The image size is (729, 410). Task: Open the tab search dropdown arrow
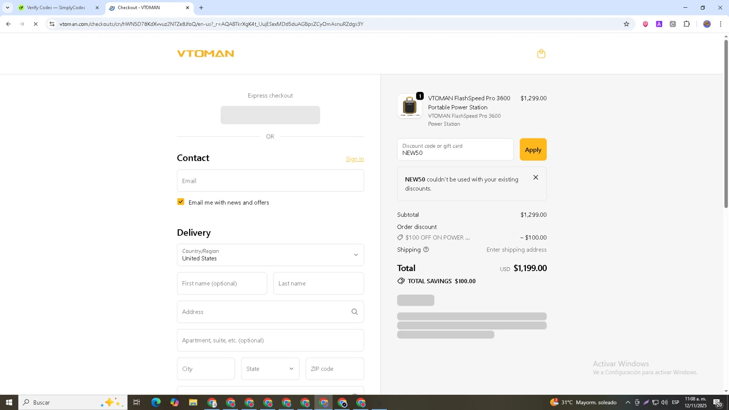(x=7, y=8)
